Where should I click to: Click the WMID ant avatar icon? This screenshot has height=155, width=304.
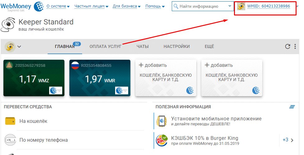coord(241,6)
